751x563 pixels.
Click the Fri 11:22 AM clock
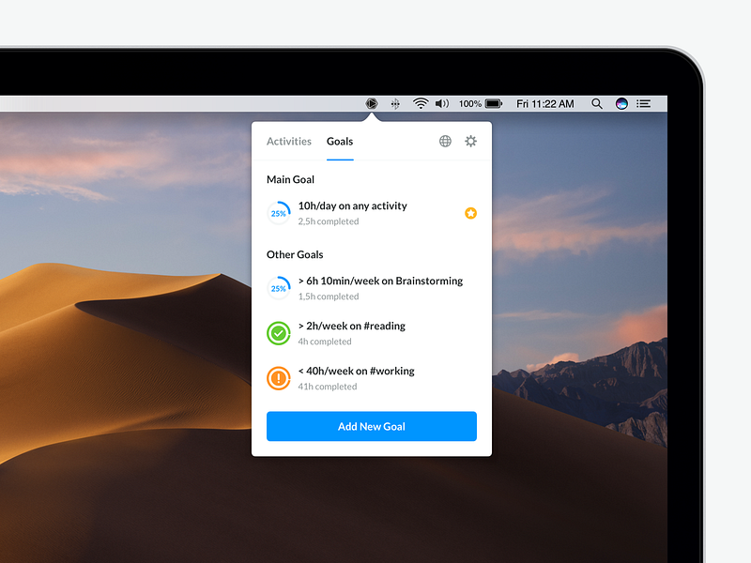tap(545, 104)
